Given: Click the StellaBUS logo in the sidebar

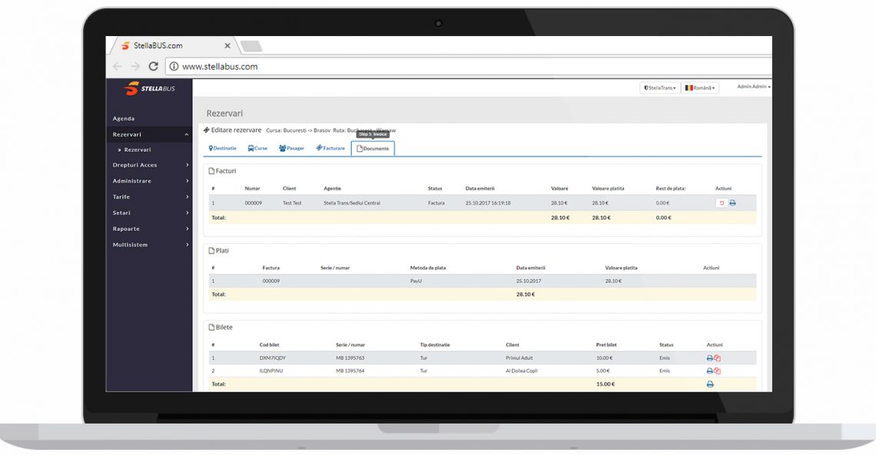Looking at the screenshot, I should pyautogui.click(x=149, y=88).
